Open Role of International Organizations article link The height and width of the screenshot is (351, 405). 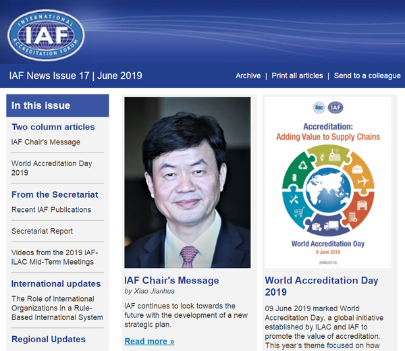57,308
